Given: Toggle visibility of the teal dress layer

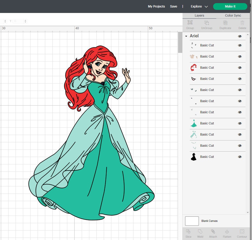Looking at the screenshot, I should tap(240, 123).
